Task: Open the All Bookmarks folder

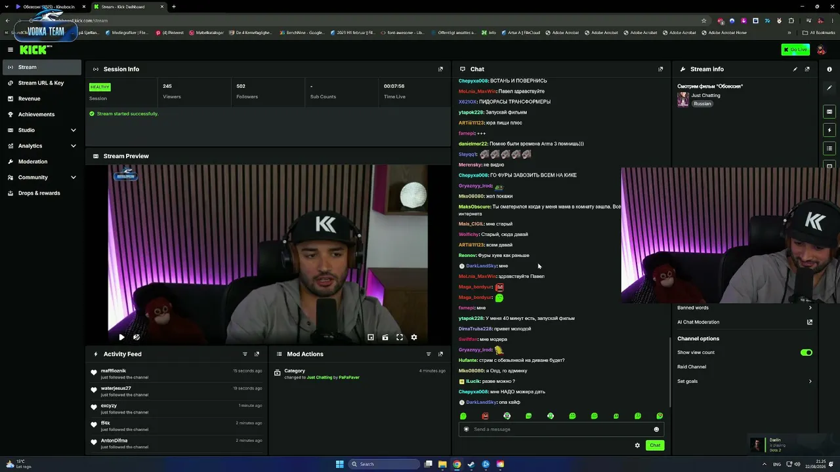Action: 819,33
